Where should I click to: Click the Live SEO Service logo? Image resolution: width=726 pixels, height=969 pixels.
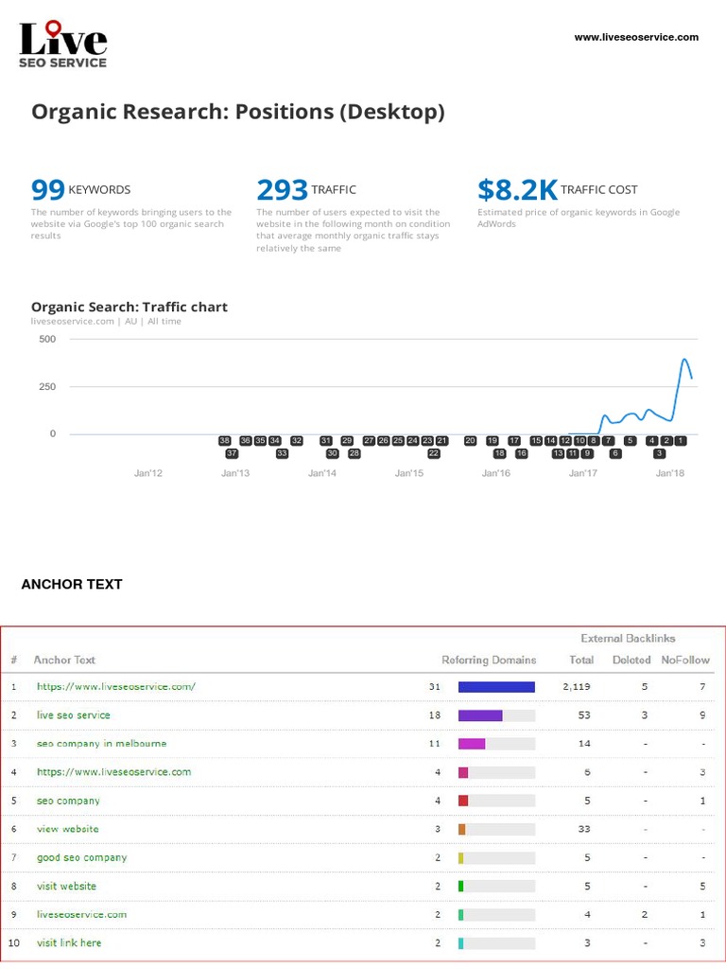63,44
